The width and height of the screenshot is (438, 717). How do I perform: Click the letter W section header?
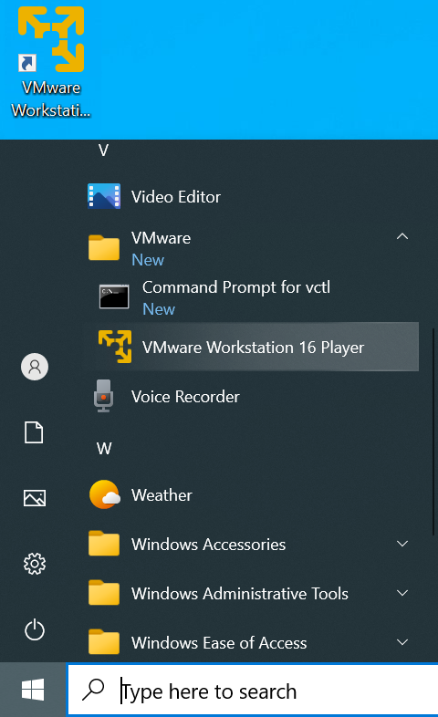coord(104,448)
